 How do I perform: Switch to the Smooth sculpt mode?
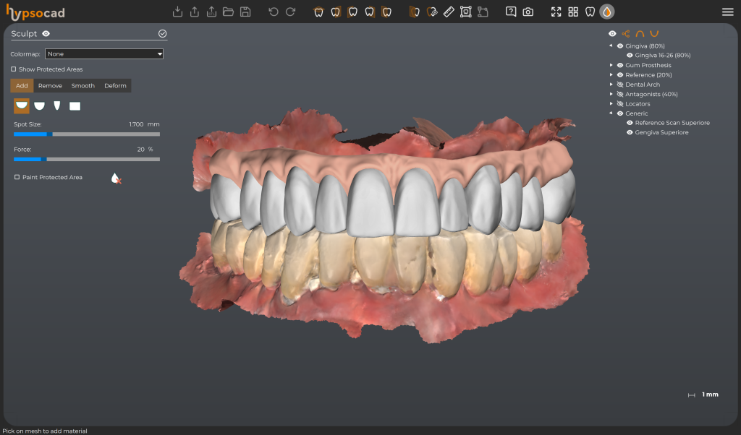82,86
